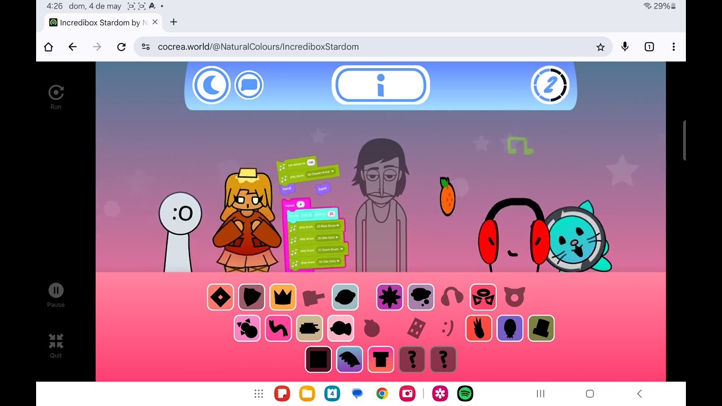Launch Spotify from the taskbar
The width and height of the screenshot is (722, 406).
pyautogui.click(x=465, y=394)
